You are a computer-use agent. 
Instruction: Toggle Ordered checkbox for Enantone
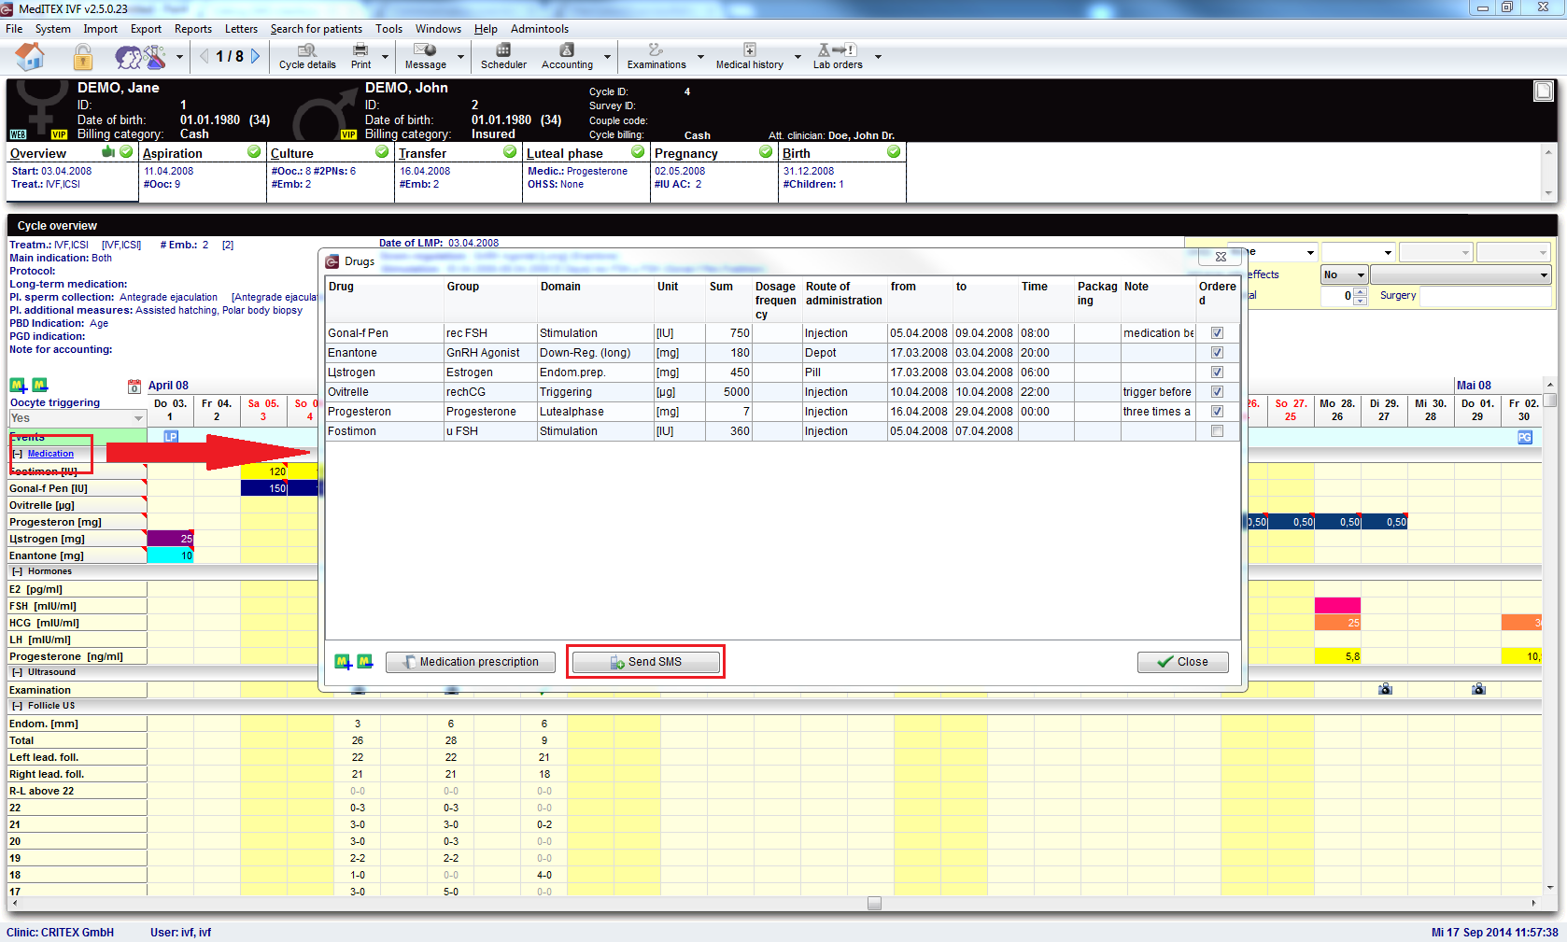pos(1217,353)
